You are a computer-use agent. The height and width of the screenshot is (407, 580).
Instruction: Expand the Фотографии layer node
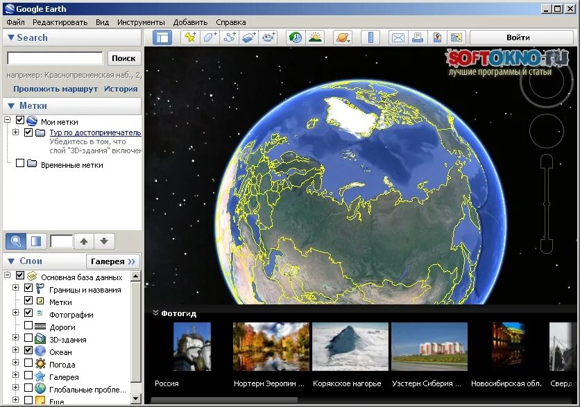15,313
